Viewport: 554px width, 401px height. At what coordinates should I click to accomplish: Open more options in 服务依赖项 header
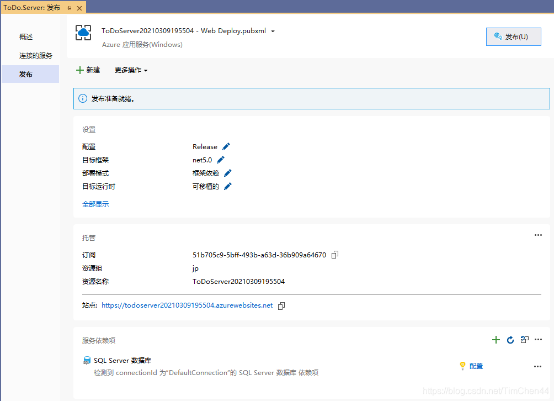538,340
